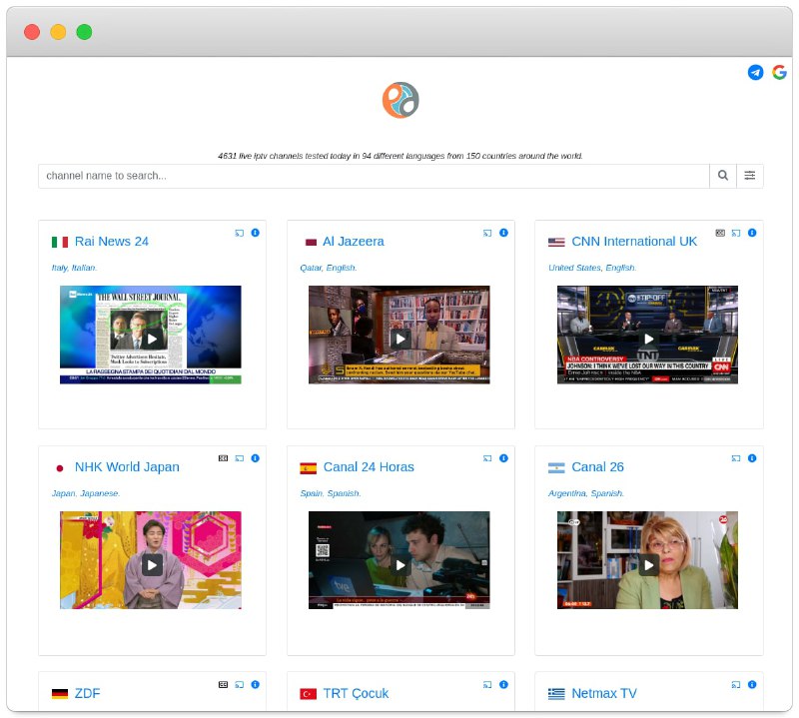Show info for Netmax TV

coord(752,684)
